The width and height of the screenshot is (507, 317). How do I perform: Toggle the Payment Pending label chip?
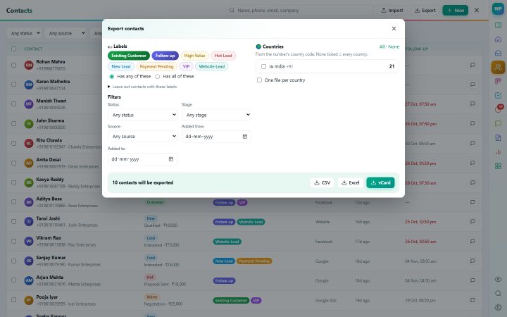pyautogui.click(x=156, y=66)
